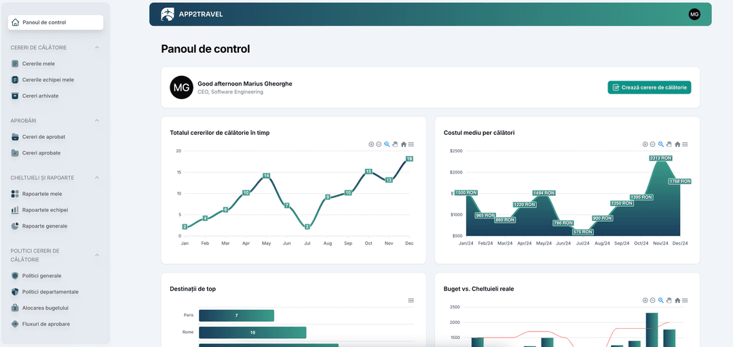Viewport: 733px width, 347px height.
Task: Click Crează cerere de călătorie button
Action: point(649,87)
